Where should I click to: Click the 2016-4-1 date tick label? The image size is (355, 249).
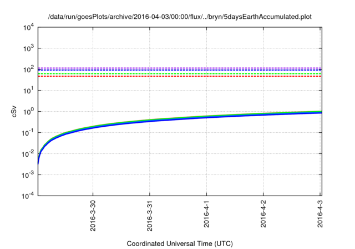(206, 213)
